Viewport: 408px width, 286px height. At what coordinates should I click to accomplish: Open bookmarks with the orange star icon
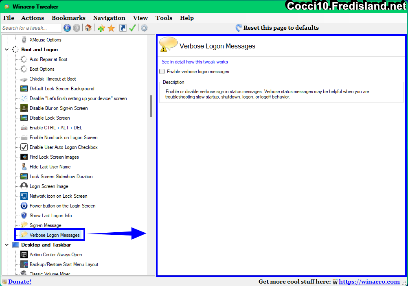(111, 28)
